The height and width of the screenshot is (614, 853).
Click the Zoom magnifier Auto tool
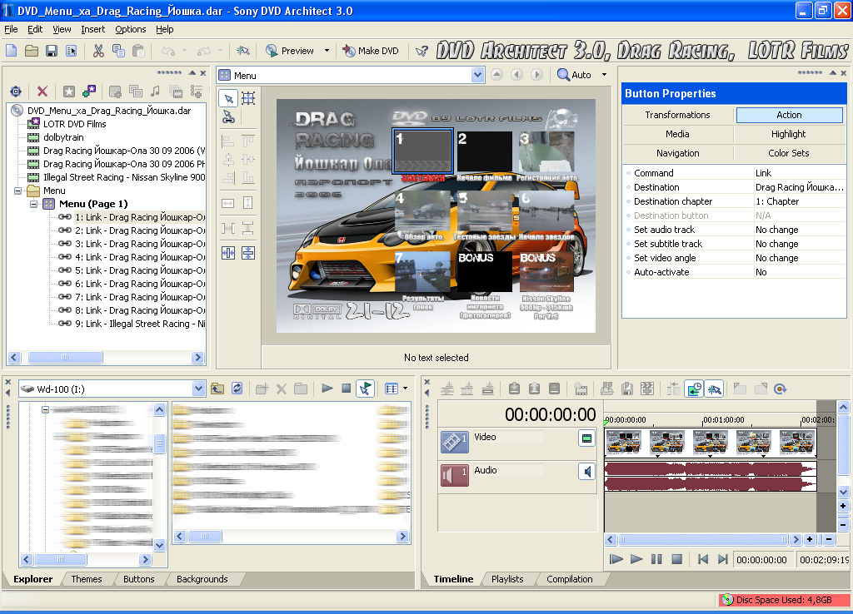tap(575, 75)
